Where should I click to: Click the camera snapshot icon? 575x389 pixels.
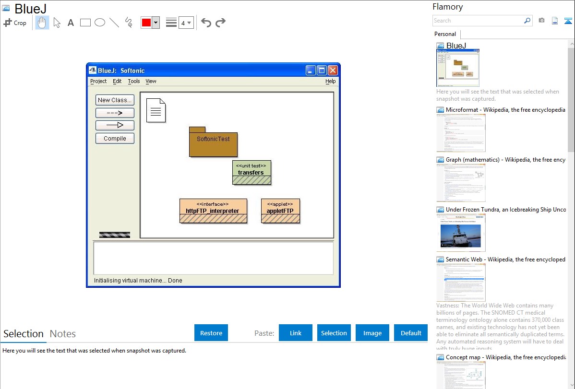pyautogui.click(x=541, y=21)
